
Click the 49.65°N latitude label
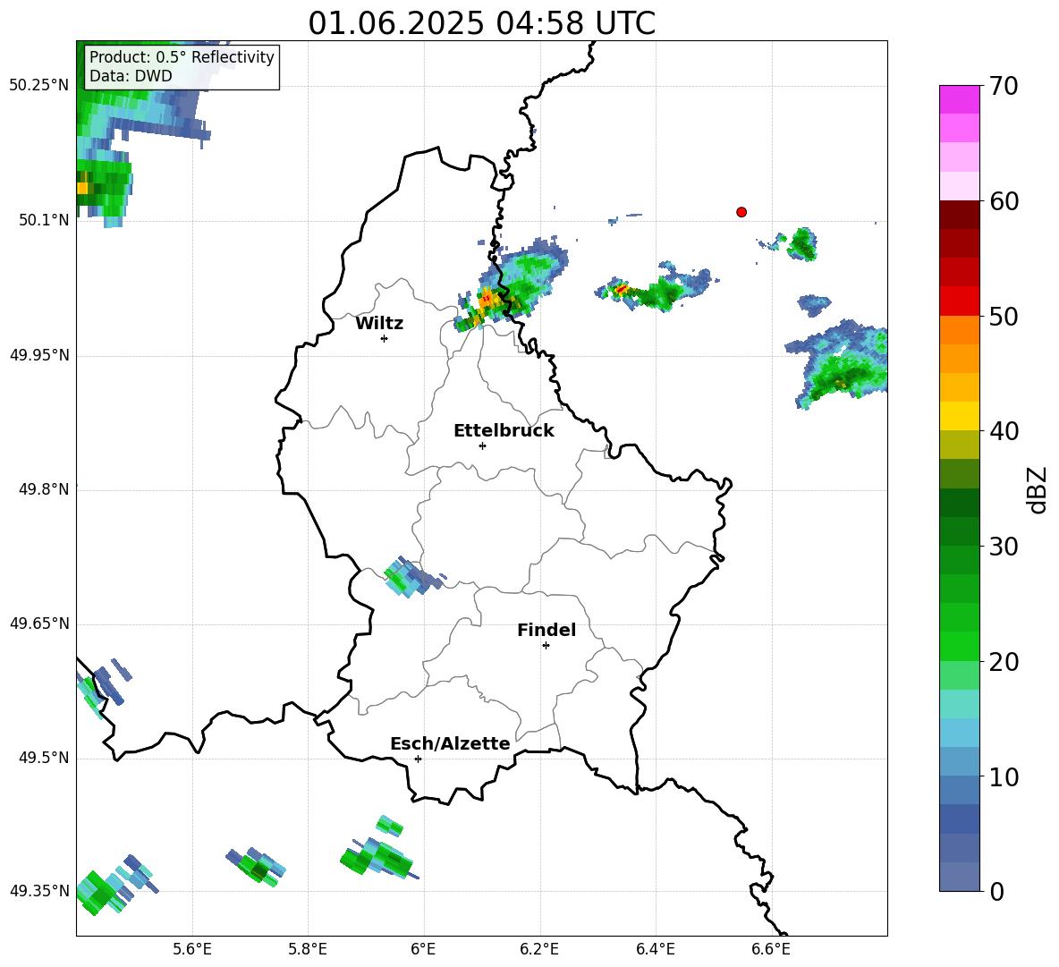point(39,623)
